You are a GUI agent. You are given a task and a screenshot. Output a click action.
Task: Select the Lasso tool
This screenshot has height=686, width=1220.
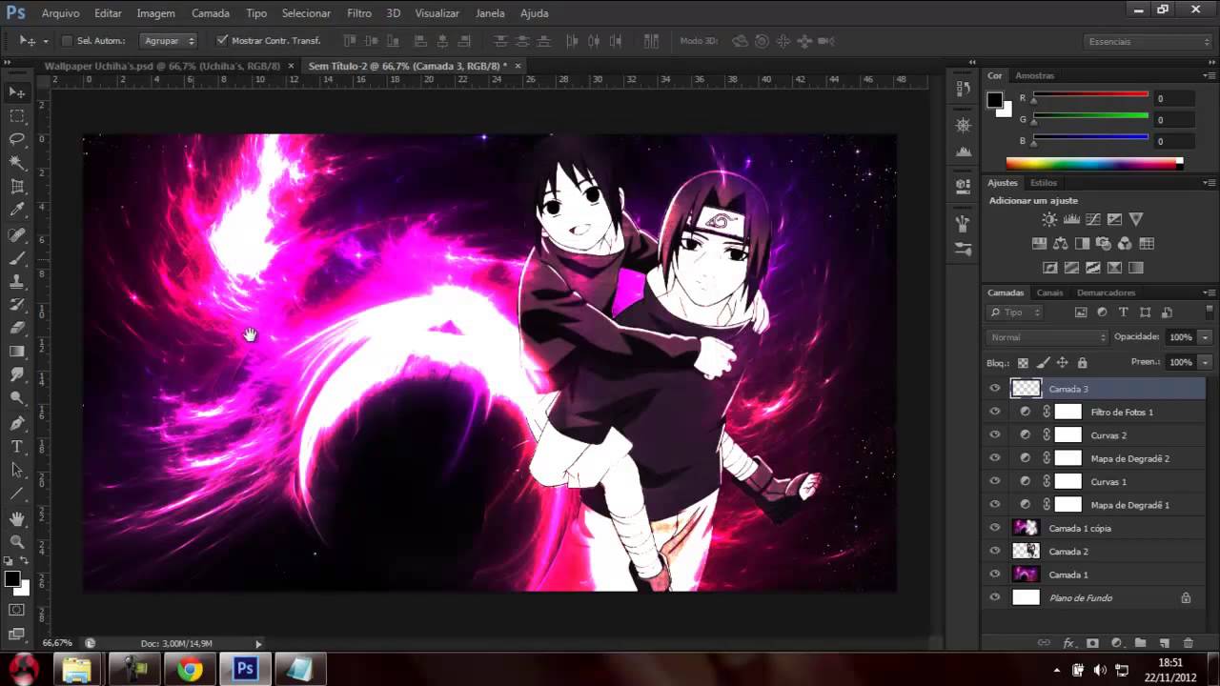[17, 140]
